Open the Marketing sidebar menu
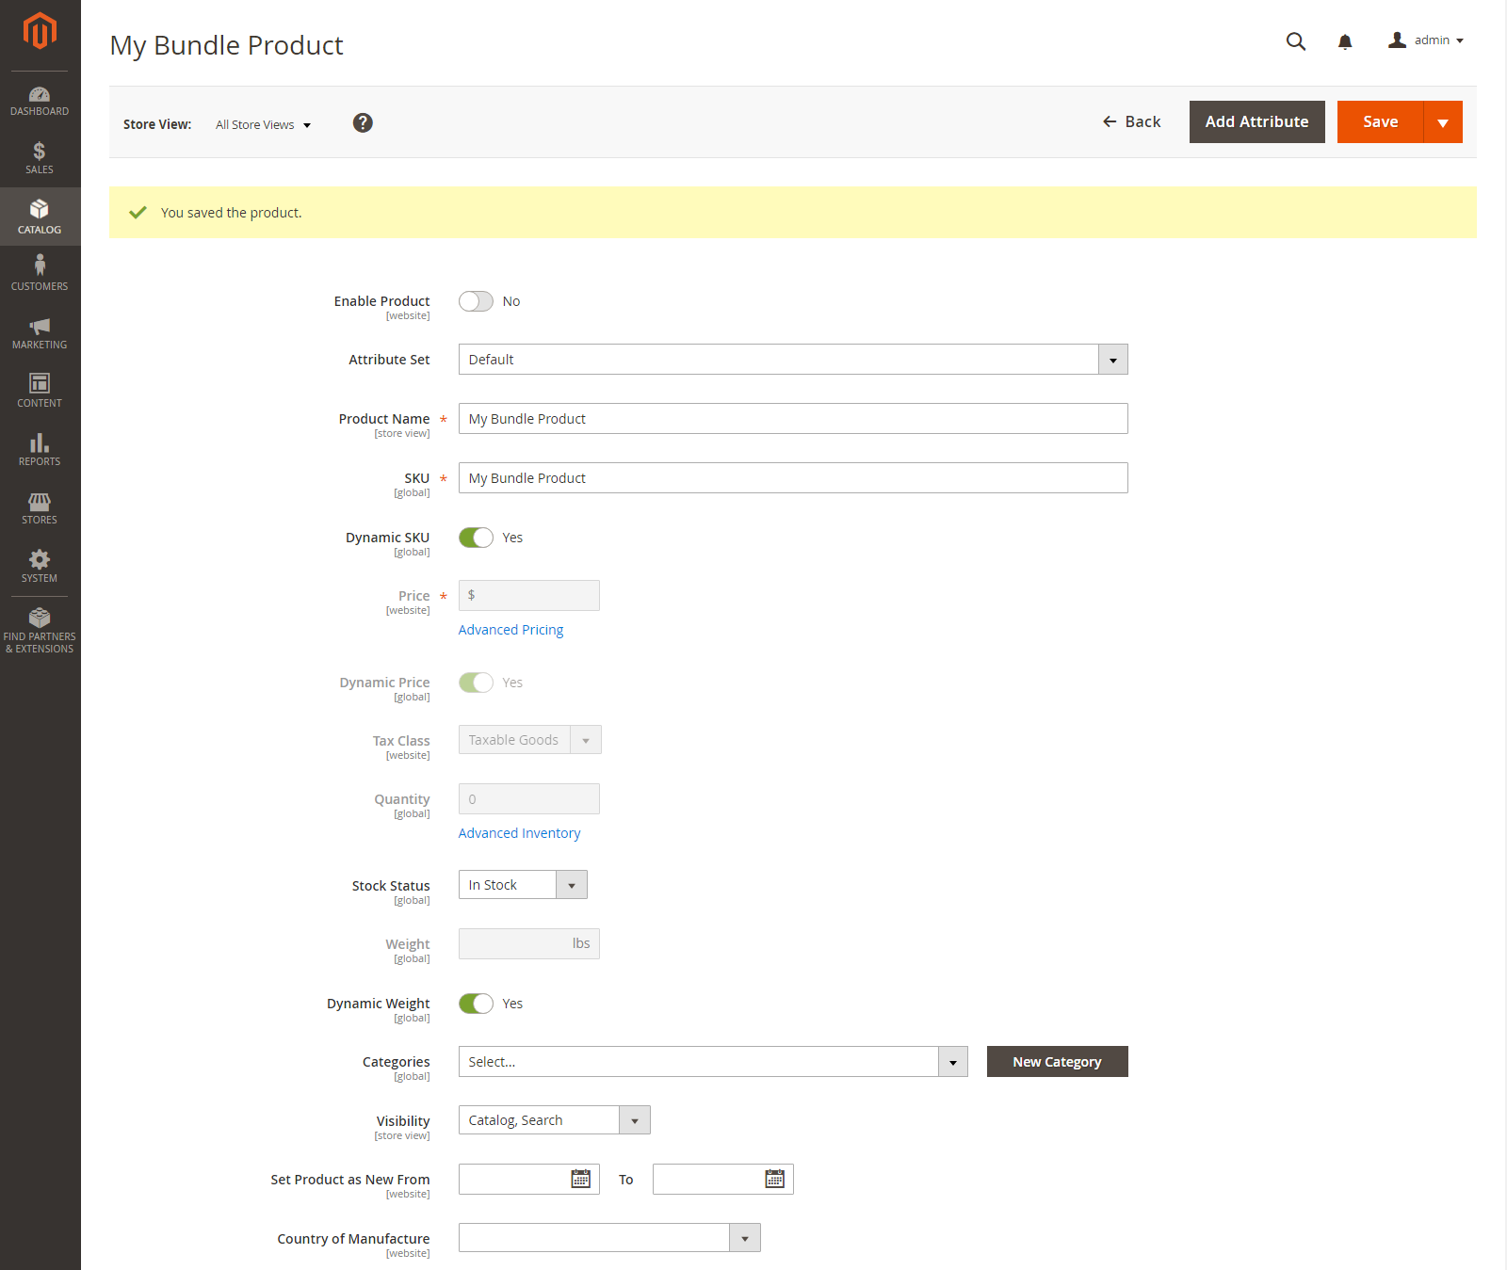Screen dimensions: 1507x1270 tap(40, 332)
